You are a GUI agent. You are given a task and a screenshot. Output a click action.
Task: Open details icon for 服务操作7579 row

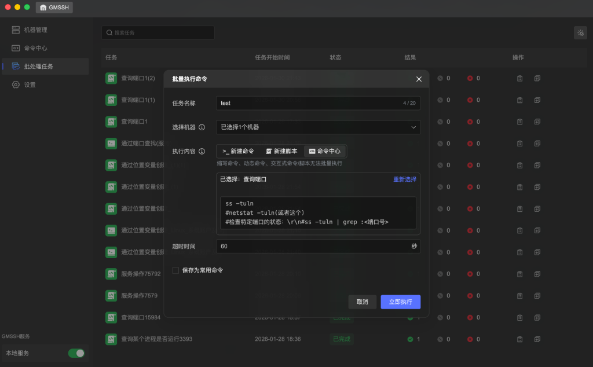click(x=519, y=296)
